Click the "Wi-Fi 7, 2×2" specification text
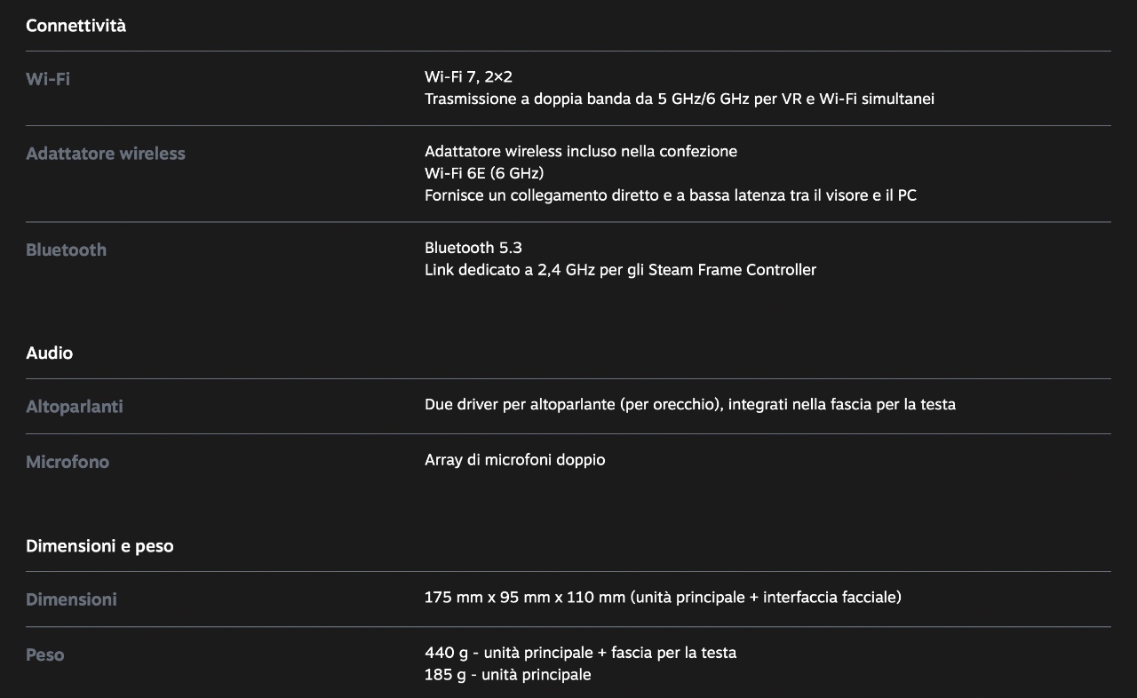The width and height of the screenshot is (1137, 698). (x=468, y=77)
